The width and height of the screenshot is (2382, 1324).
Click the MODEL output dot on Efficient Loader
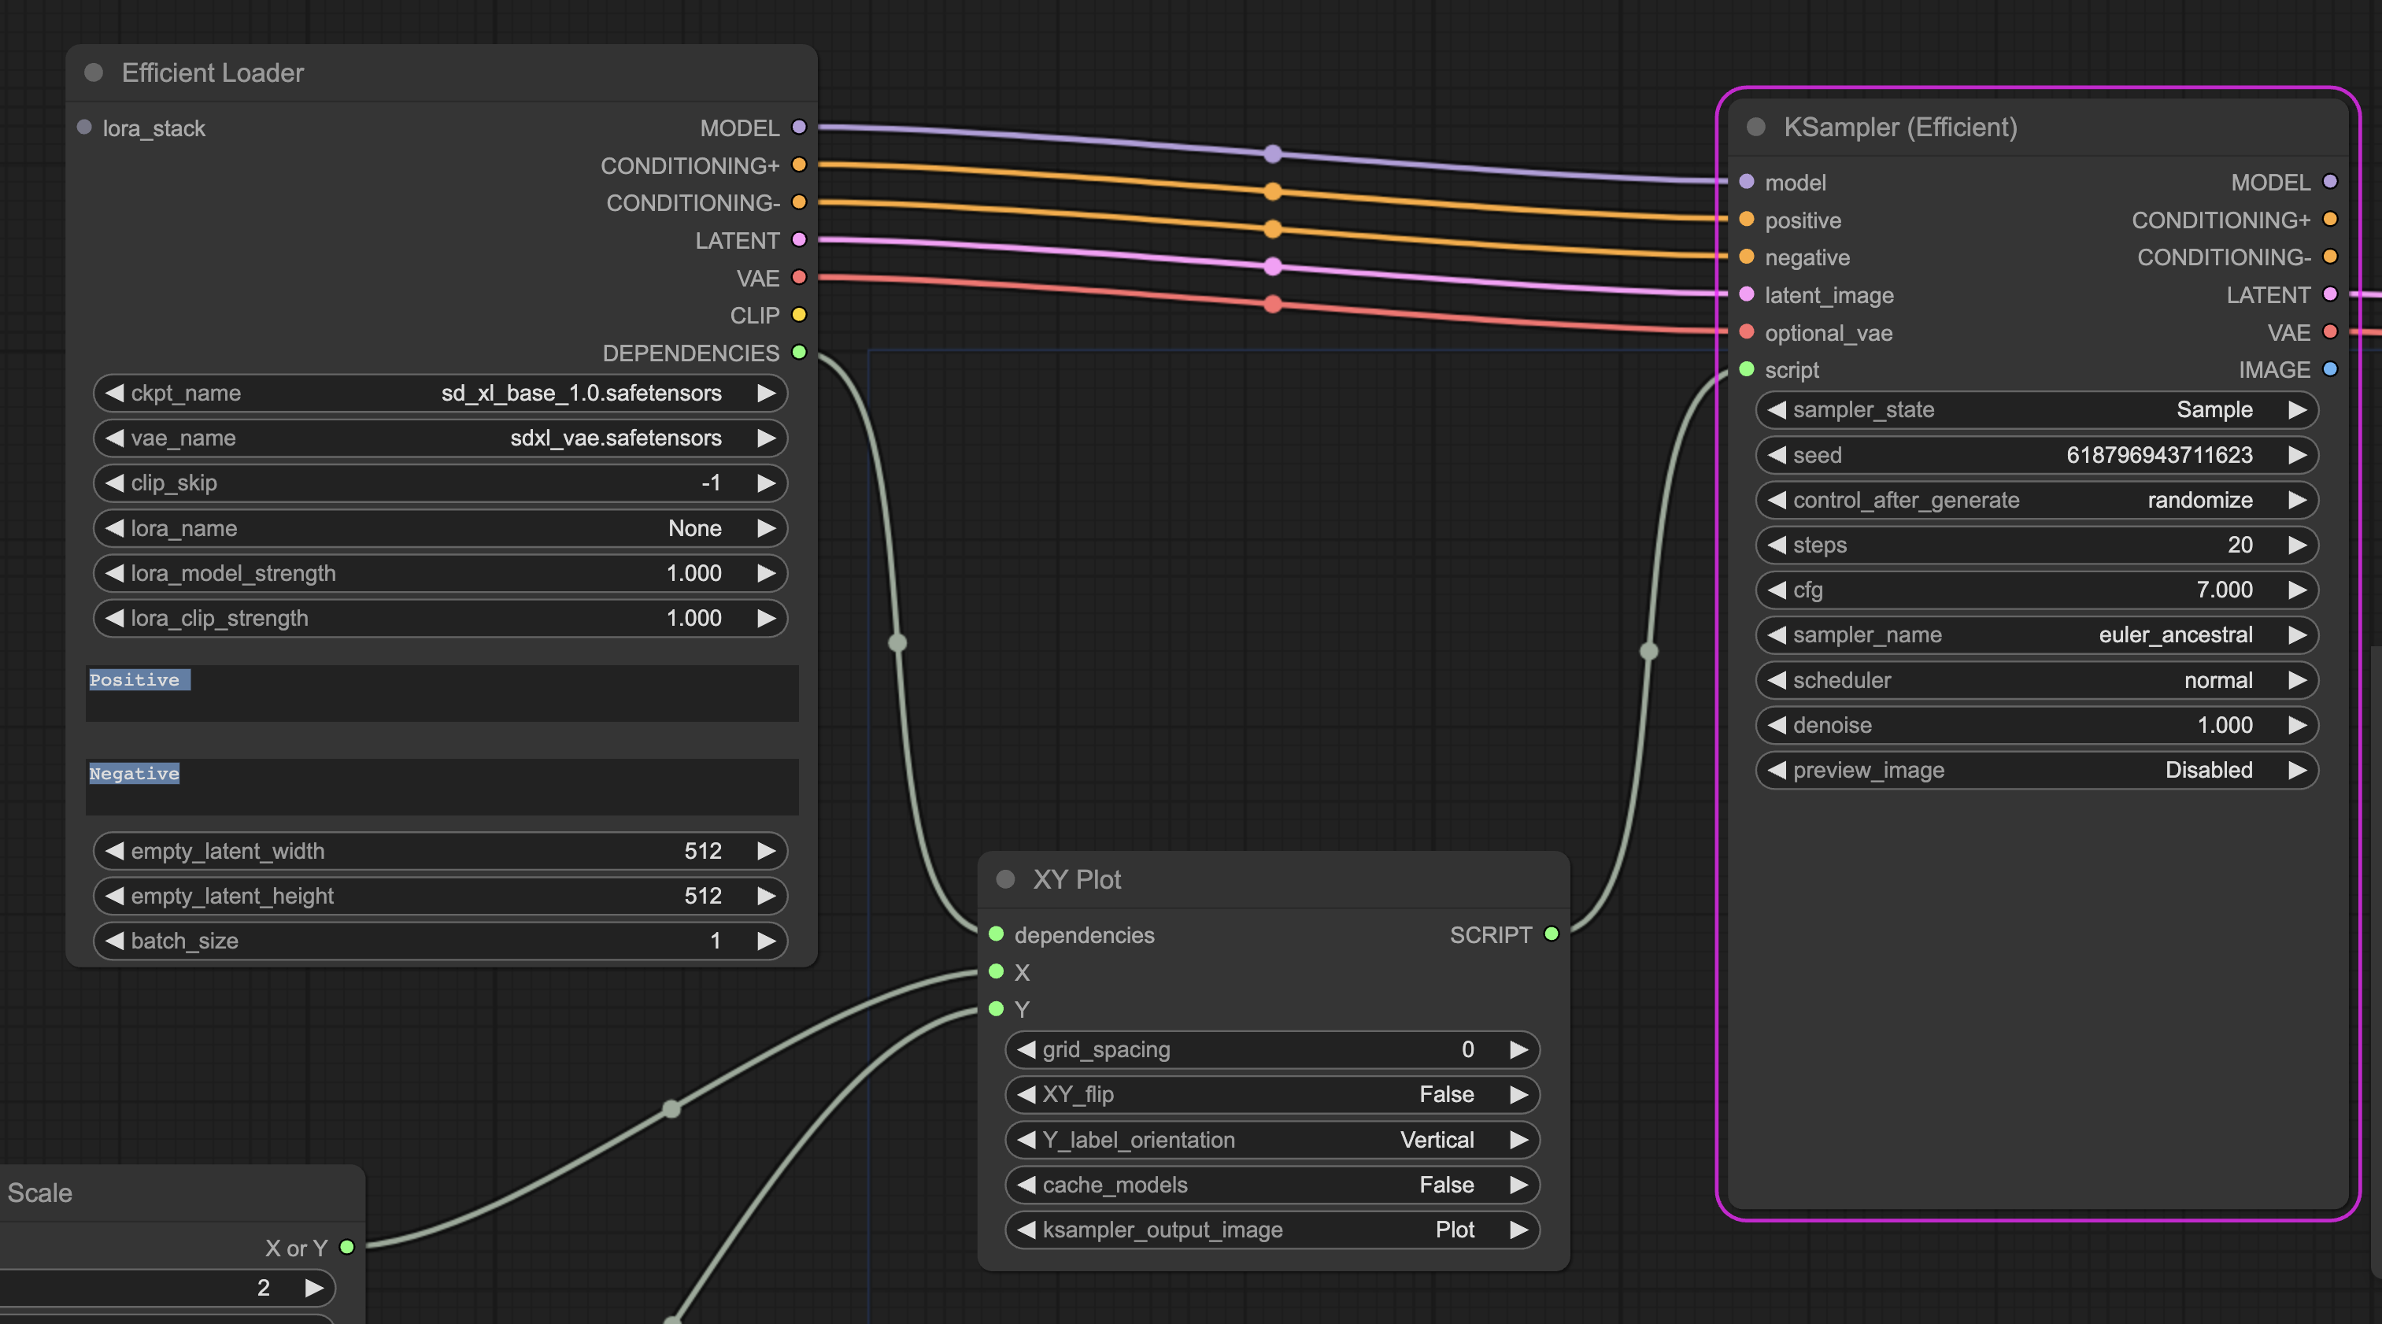[798, 128]
